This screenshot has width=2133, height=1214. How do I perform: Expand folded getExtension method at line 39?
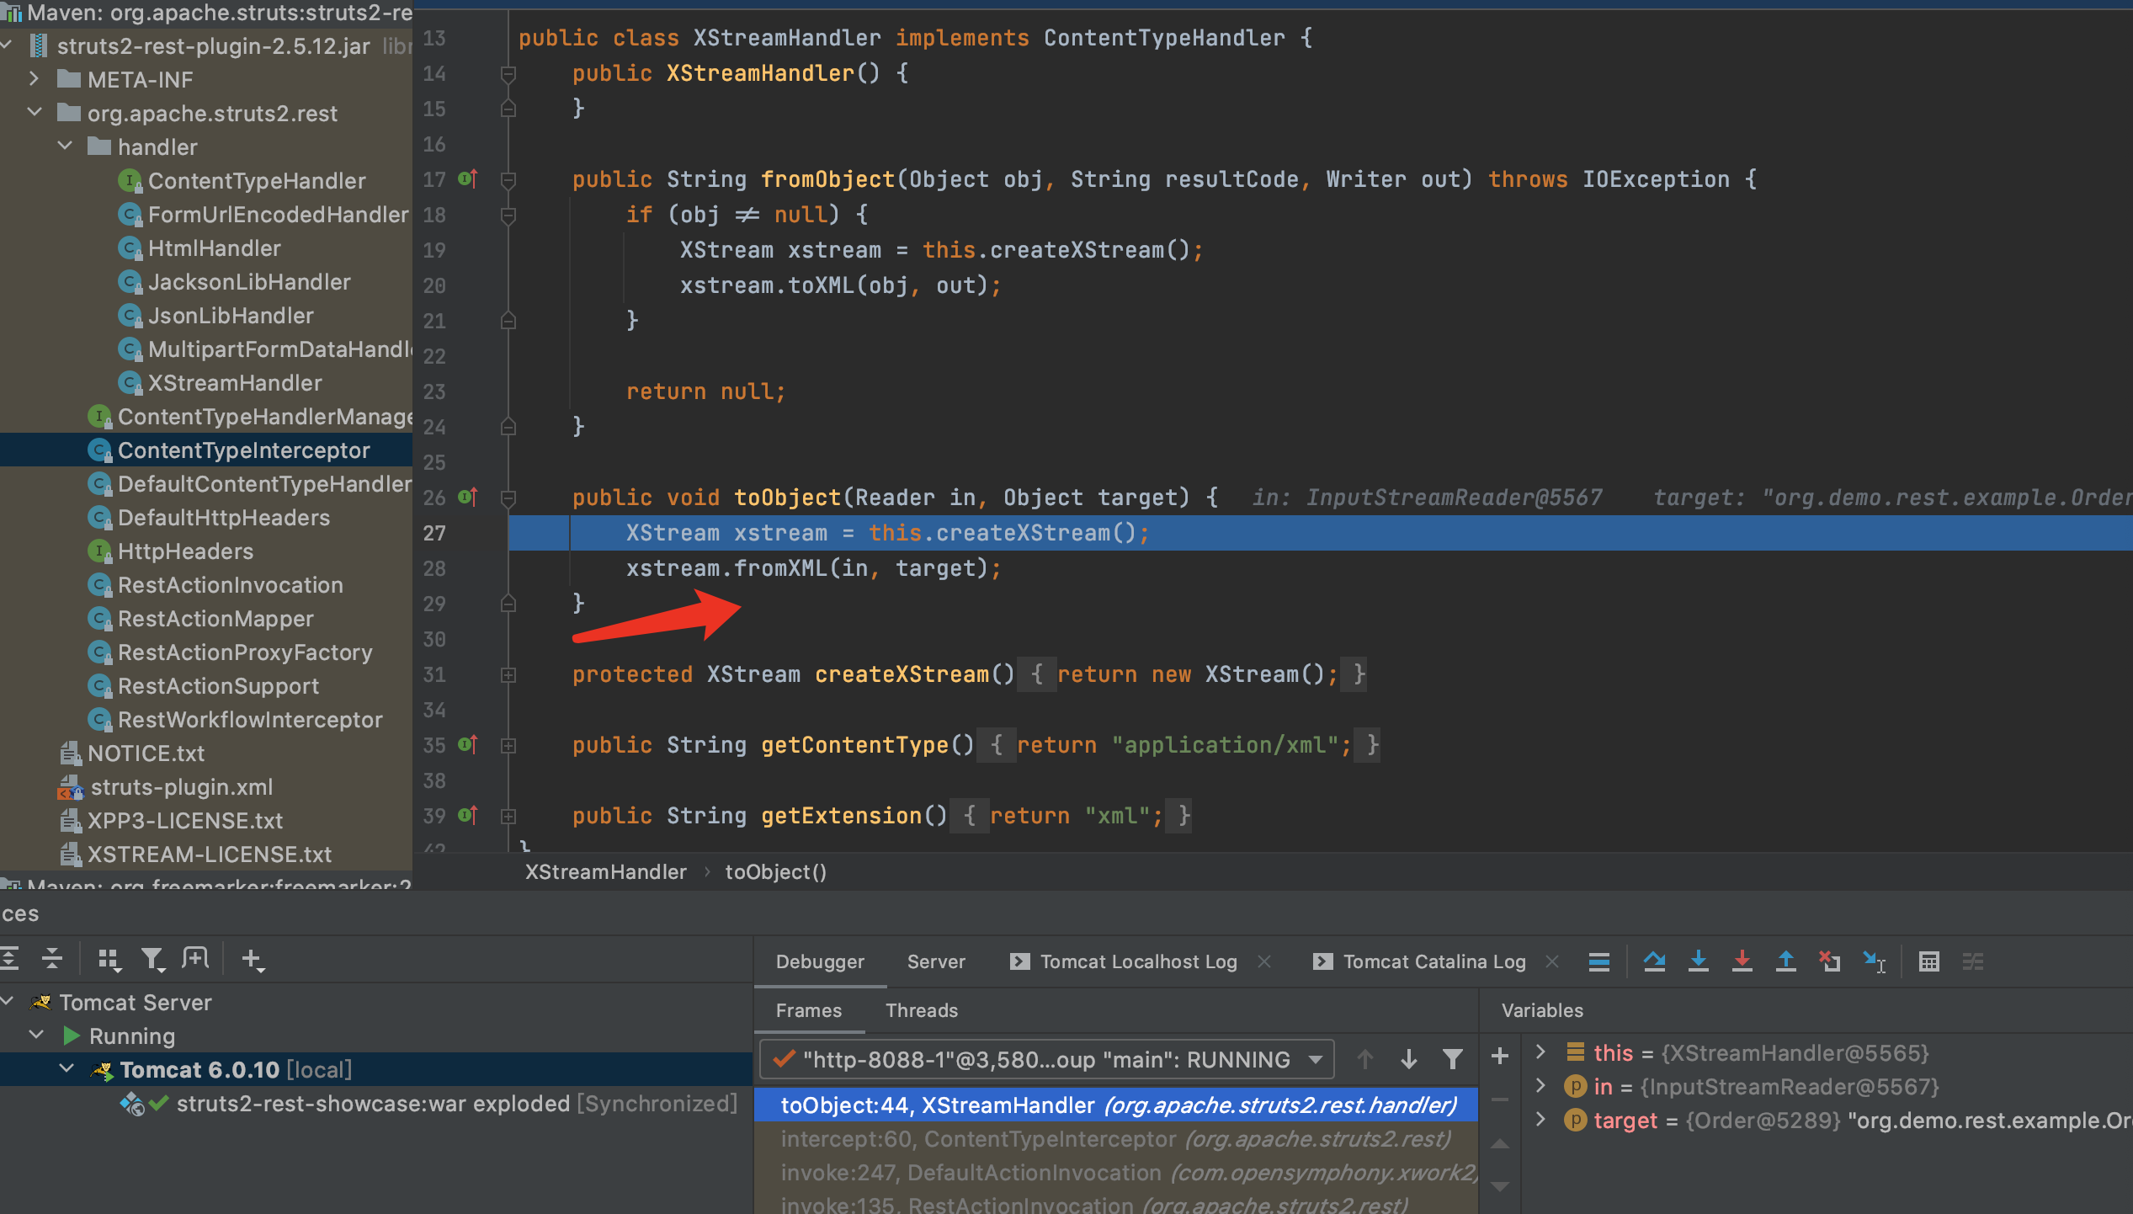[508, 816]
